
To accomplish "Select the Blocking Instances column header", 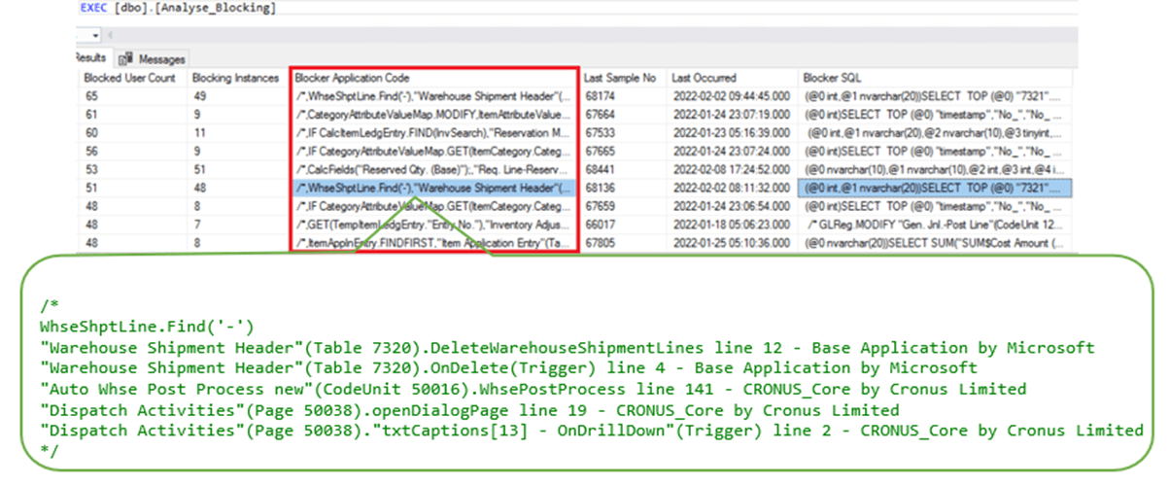I will [237, 78].
